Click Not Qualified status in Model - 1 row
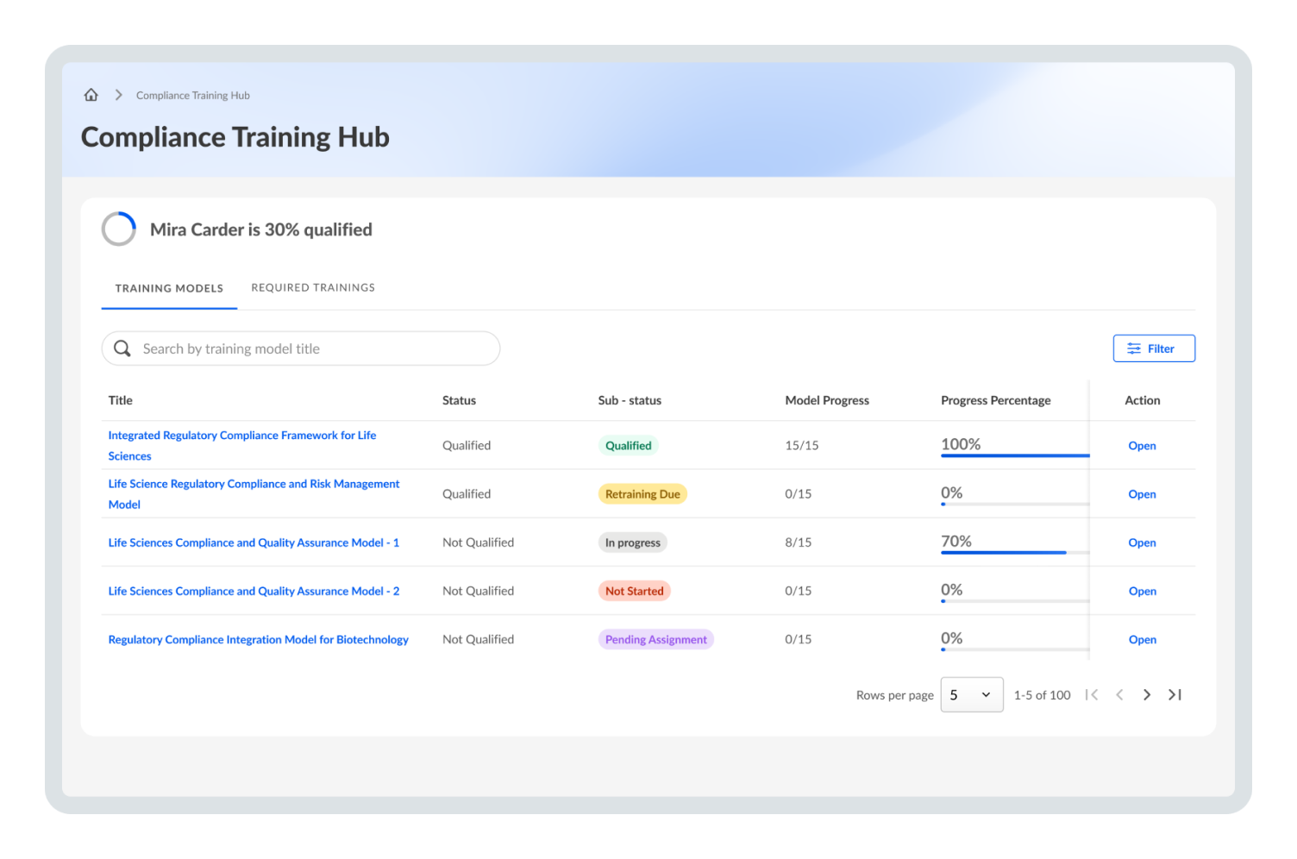 pos(478,542)
